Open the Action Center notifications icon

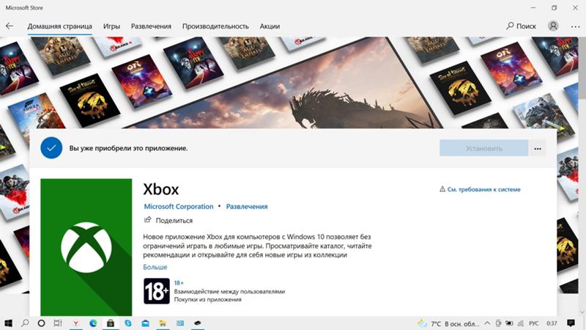(571, 323)
